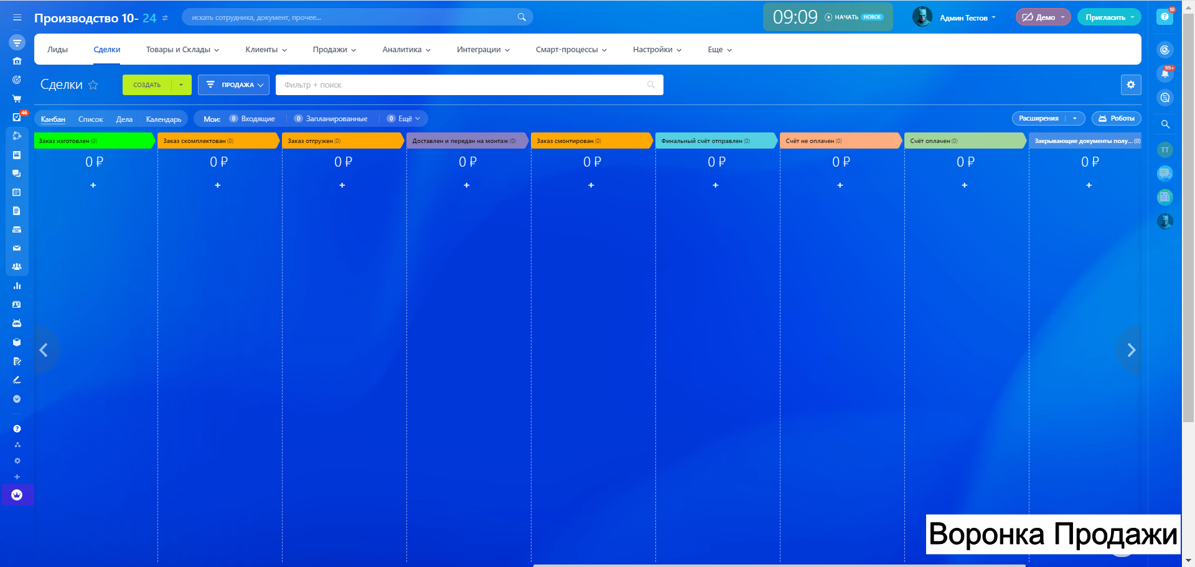The height and width of the screenshot is (567, 1195).
Task: Open СОЗДАТЬ button dropdown arrow
Action: 181,85
